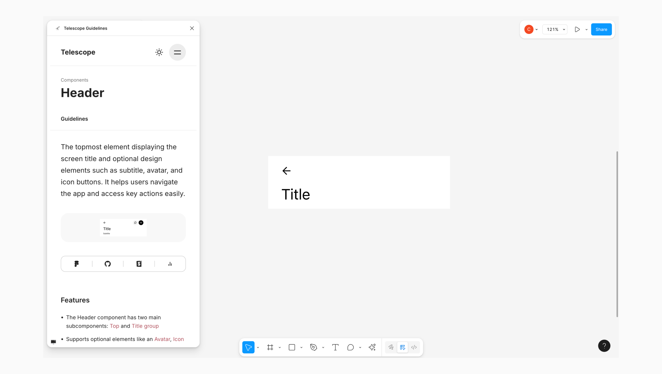662x374 pixels.
Task: Click the Header preview thumbnail
Action: (x=123, y=227)
